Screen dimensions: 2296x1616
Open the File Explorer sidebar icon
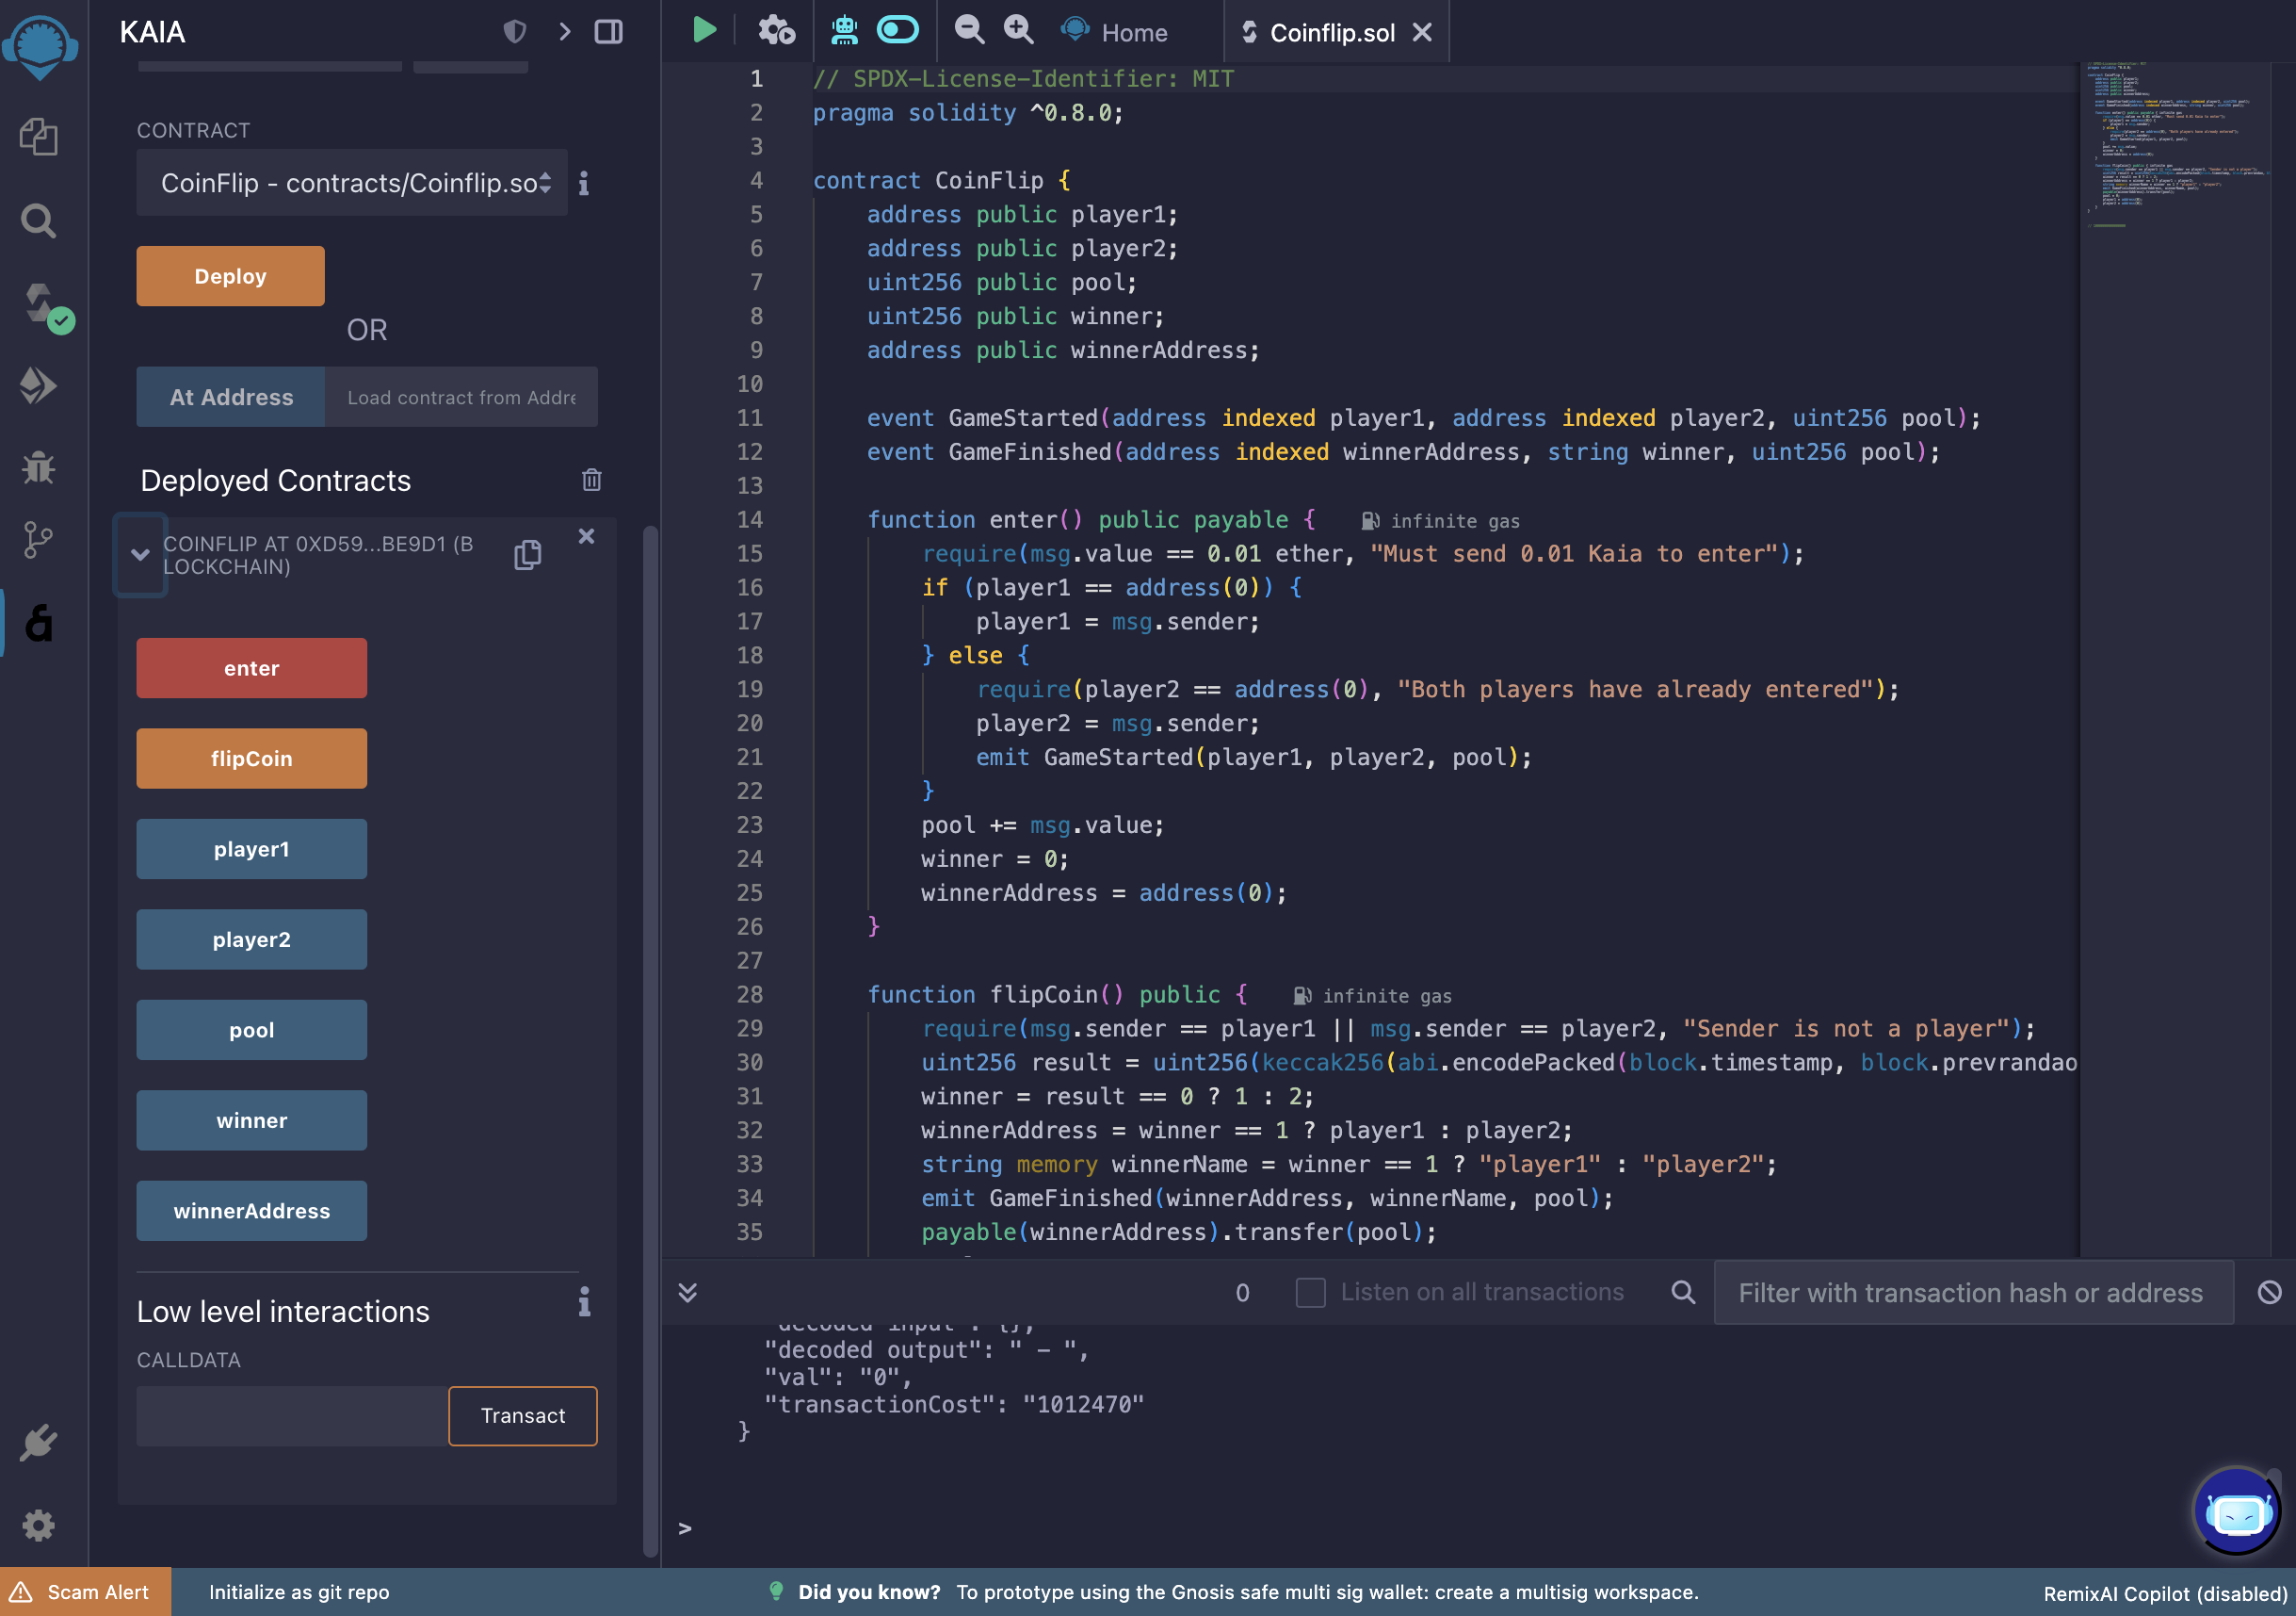[38, 136]
